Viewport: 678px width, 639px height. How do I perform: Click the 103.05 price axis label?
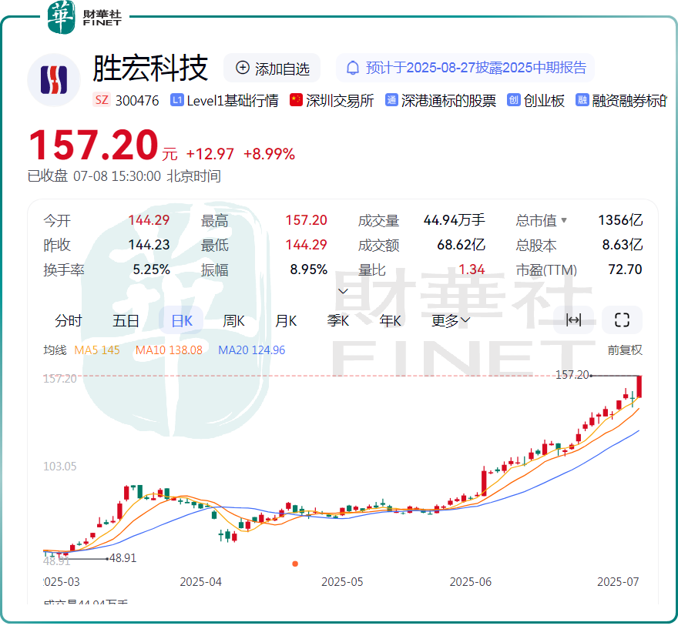(x=59, y=467)
